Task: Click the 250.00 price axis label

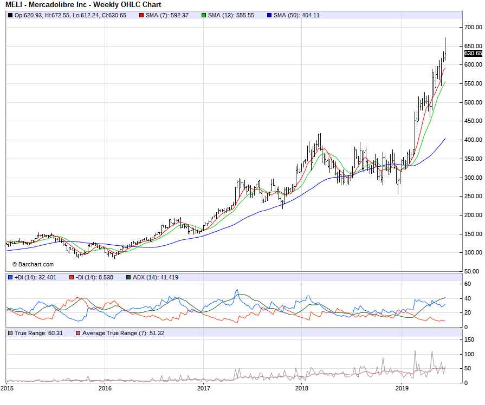Action: (473, 196)
